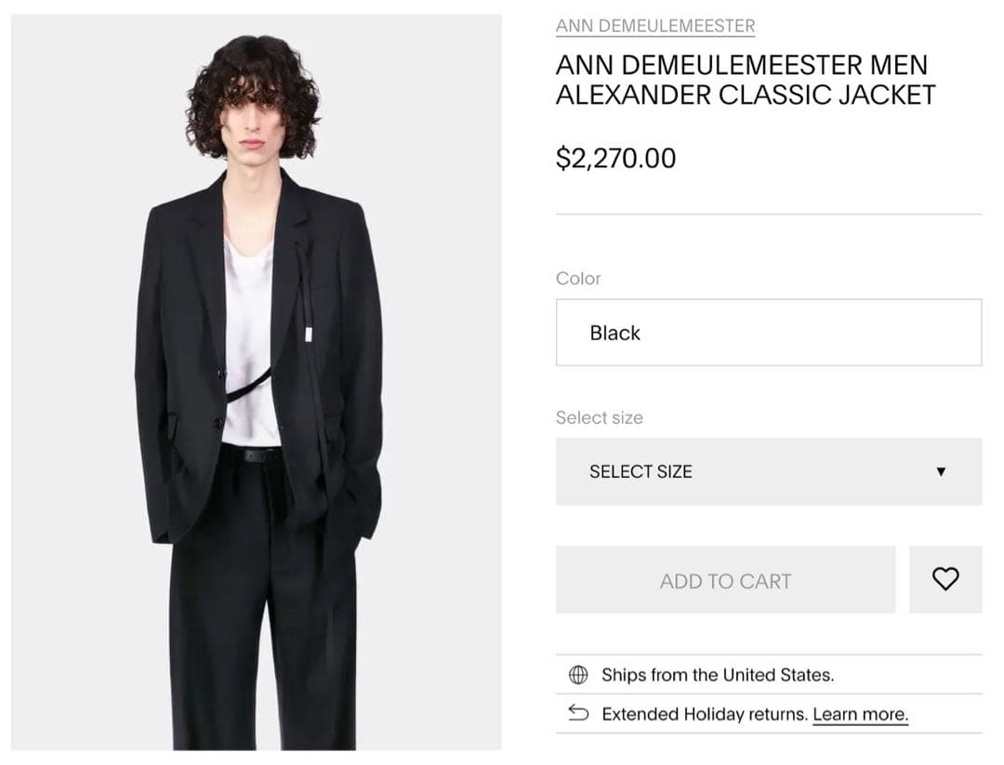Viewport: 1004px width, 765px height.
Task: Click the black belt in product photo
Action: point(251,455)
